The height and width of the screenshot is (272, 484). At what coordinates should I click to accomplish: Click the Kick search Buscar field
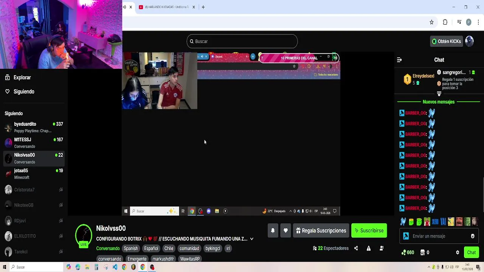[x=242, y=41]
